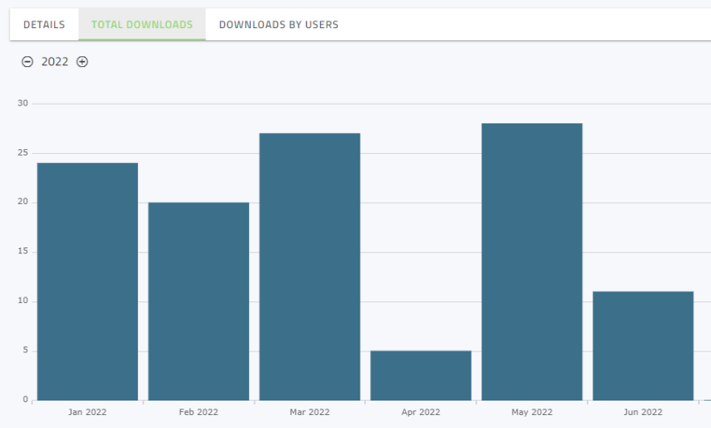Go to previous year with minus icon
Image resolution: width=711 pixels, height=428 pixels.
click(x=27, y=62)
